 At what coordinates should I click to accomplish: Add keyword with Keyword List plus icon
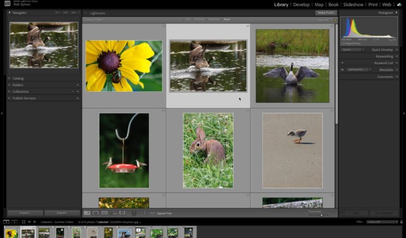[342, 63]
